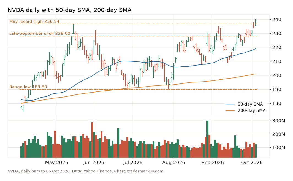The image size is (293, 181).
Task: Click the 'Jul 2026' date axis label
Action: pos(133,163)
